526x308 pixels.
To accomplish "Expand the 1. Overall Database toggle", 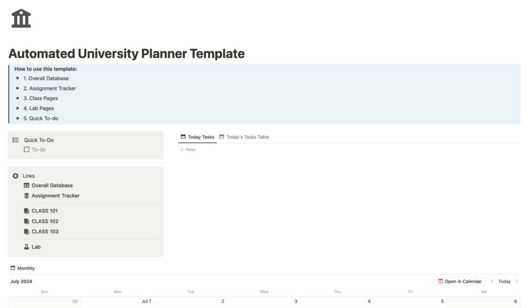I will coord(18,78).
